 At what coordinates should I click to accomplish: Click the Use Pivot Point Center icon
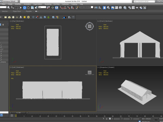49,7
